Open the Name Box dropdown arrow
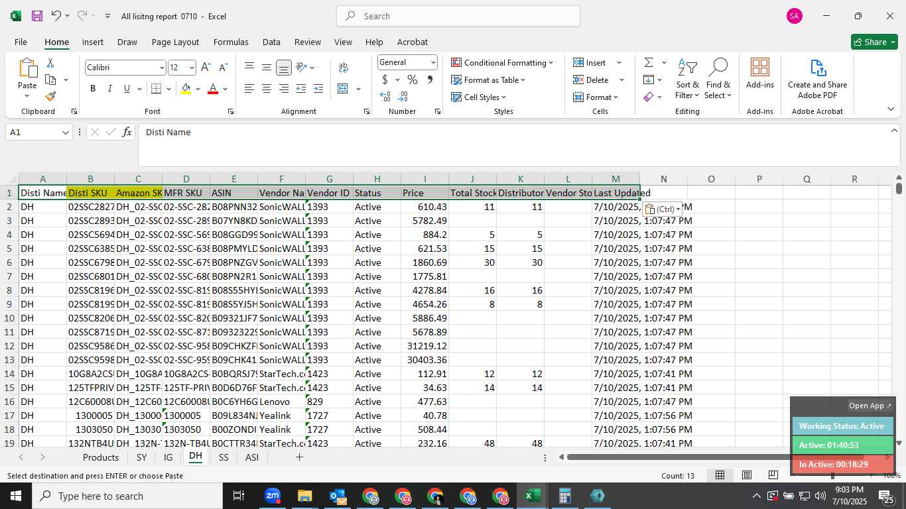 click(x=65, y=133)
